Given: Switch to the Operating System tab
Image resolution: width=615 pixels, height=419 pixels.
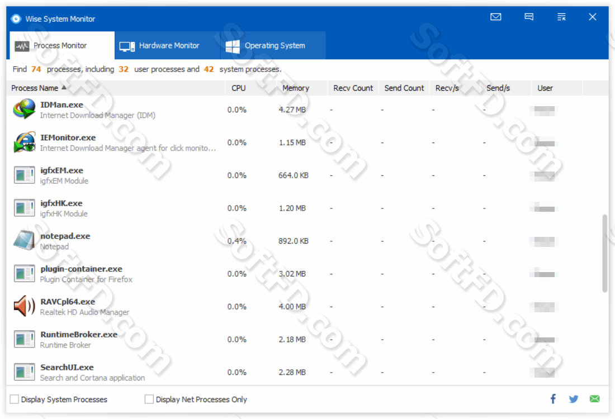Looking at the screenshot, I should pyautogui.click(x=273, y=45).
